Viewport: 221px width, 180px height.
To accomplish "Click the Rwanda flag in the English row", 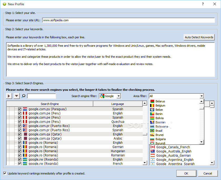I will point(25,159).
